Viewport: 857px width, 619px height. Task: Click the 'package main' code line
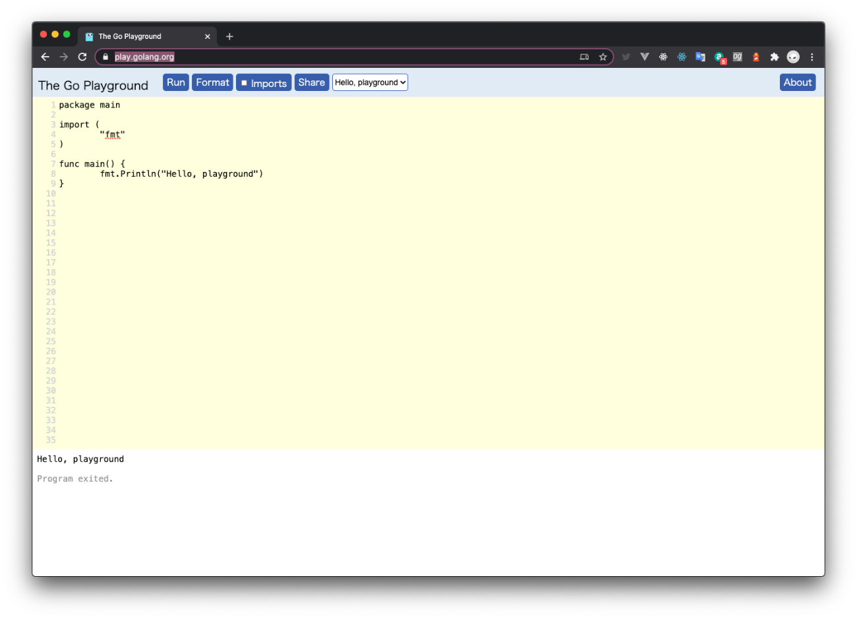coord(90,105)
